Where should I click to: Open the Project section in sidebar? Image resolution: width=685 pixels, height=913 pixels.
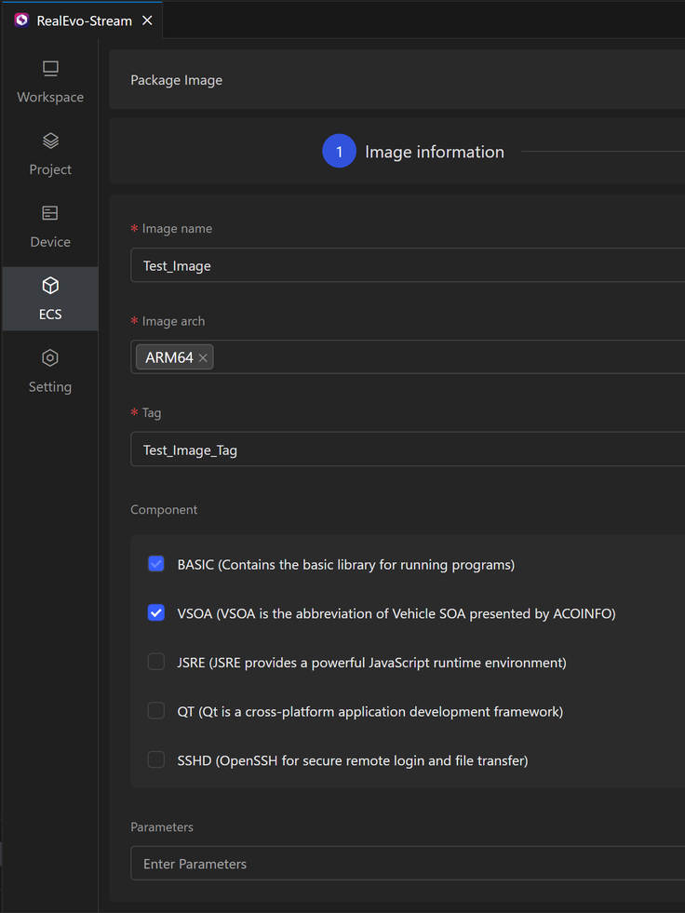pos(50,154)
